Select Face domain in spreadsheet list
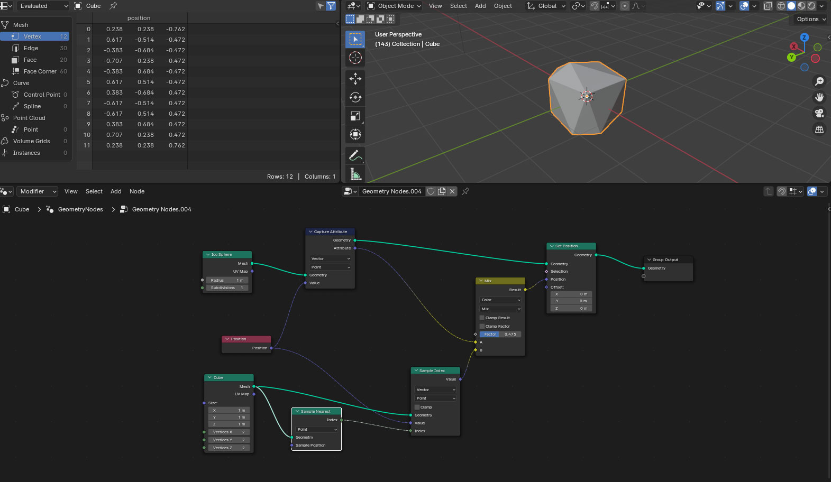This screenshot has height=482, width=831. click(x=30, y=60)
